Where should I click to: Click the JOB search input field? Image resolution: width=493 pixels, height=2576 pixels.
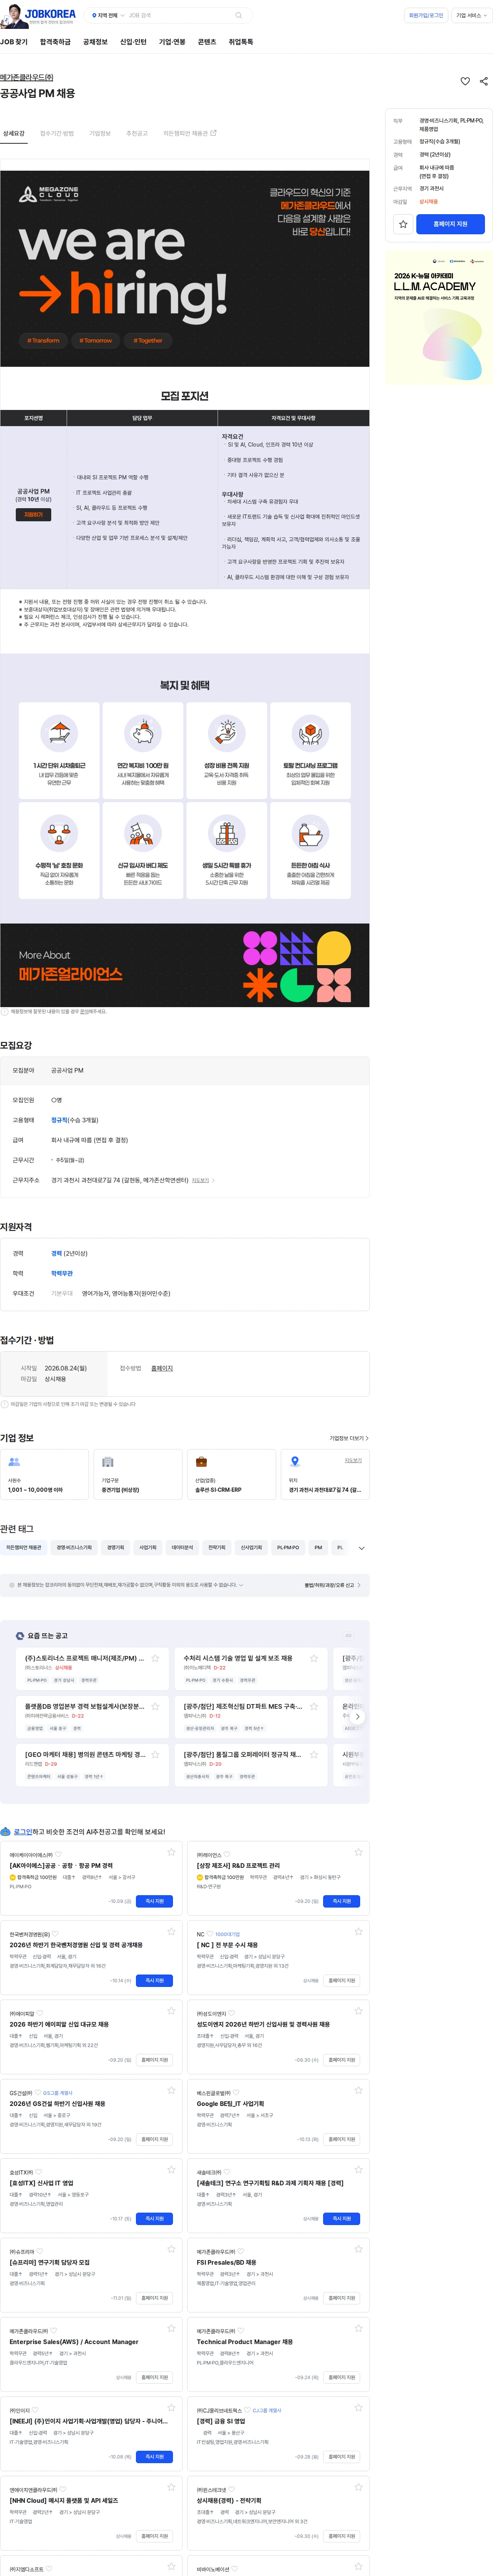(178, 15)
